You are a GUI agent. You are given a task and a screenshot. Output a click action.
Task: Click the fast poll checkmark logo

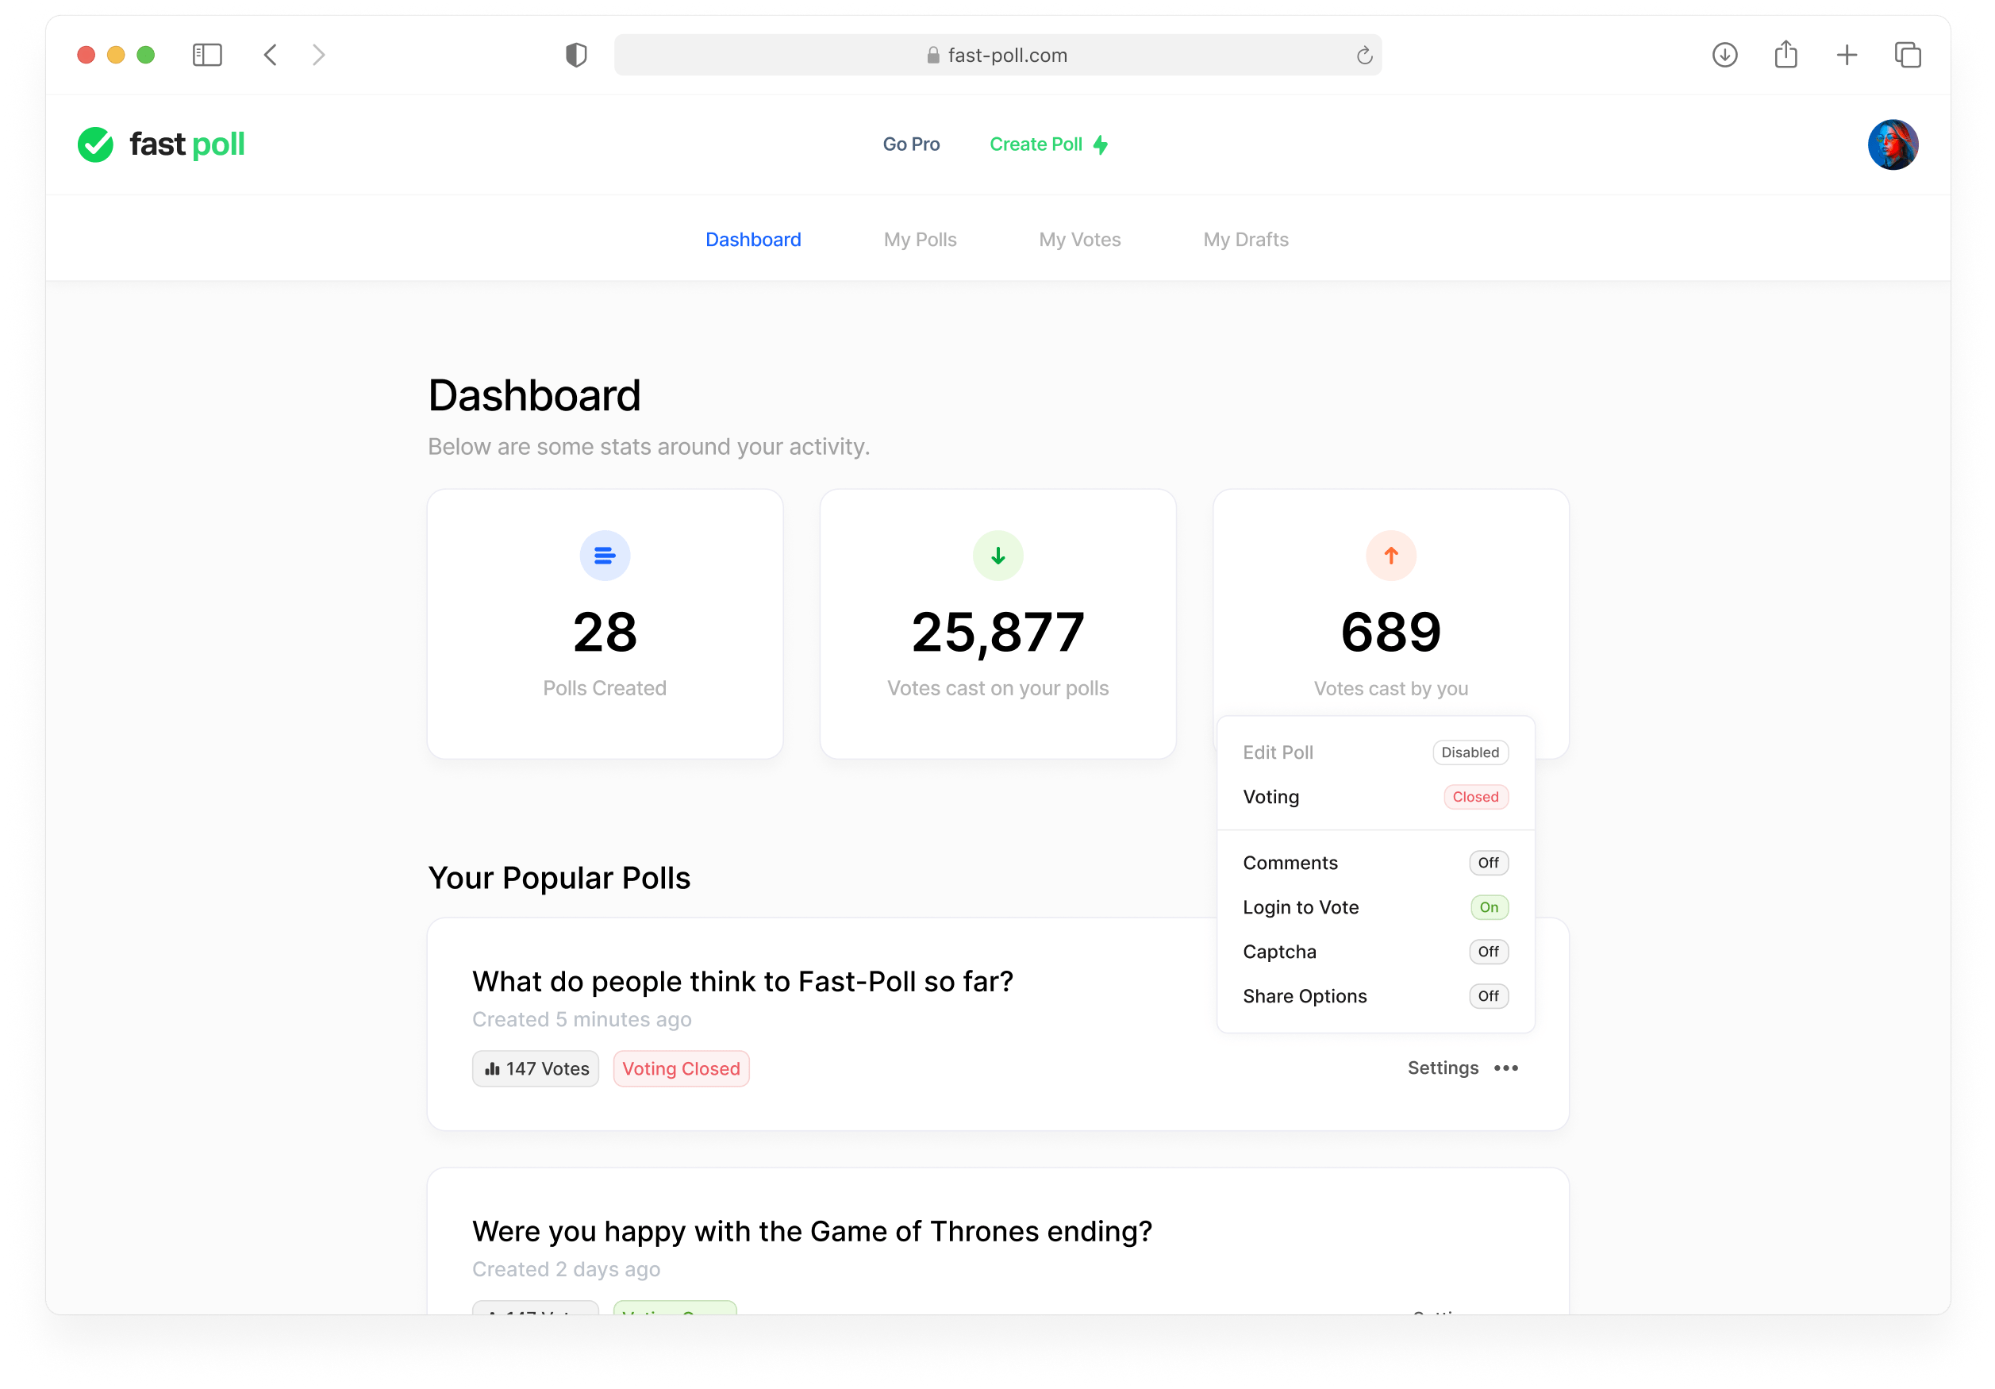95,144
